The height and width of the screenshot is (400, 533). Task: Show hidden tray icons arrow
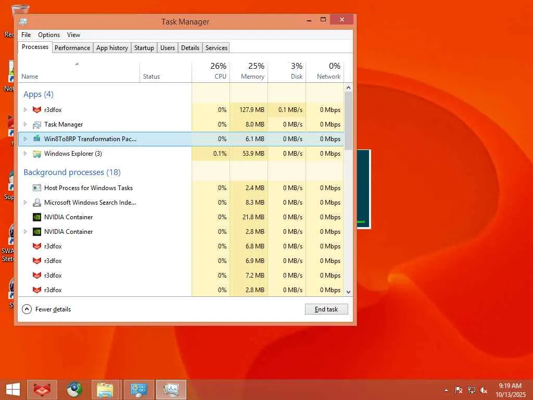pos(446,390)
